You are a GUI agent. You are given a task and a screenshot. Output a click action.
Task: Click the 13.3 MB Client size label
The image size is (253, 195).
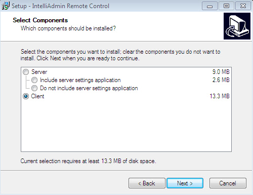[220, 96]
